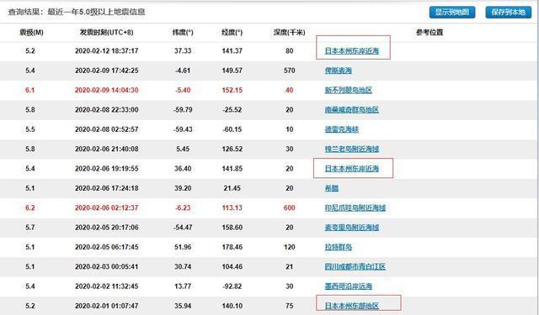The height and width of the screenshot is (315, 539).
Task: Open the 棉兰老岛附近海域 location link
Action: tap(352, 150)
